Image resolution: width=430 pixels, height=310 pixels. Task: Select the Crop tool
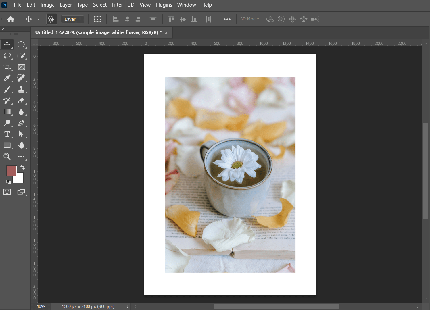[x=7, y=67]
